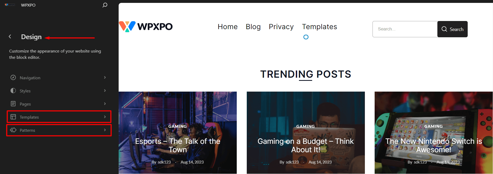Click author sdk123 on Nintendo Switch post
The image size is (493, 174).
click(420, 162)
